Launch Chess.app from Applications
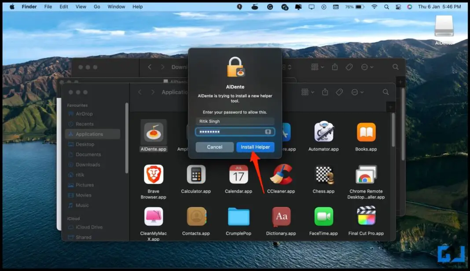470x271 pixels. (323, 175)
